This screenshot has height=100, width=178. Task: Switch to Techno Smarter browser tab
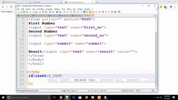[16, 2]
